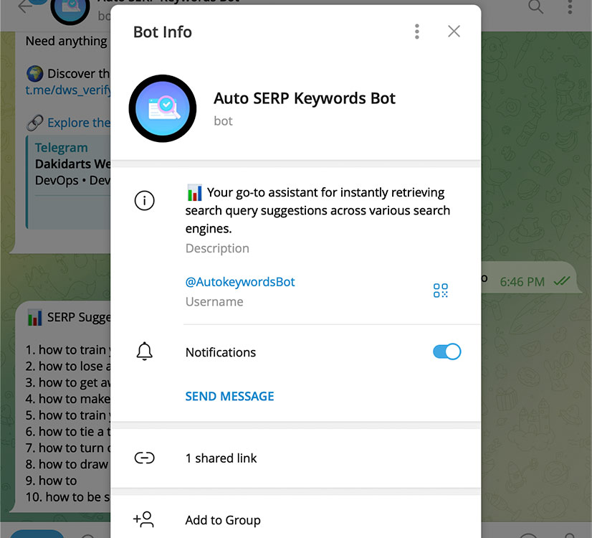The image size is (592, 538).
Task: Click the '10. how to be' suggestion line
Action: click(68, 497)
